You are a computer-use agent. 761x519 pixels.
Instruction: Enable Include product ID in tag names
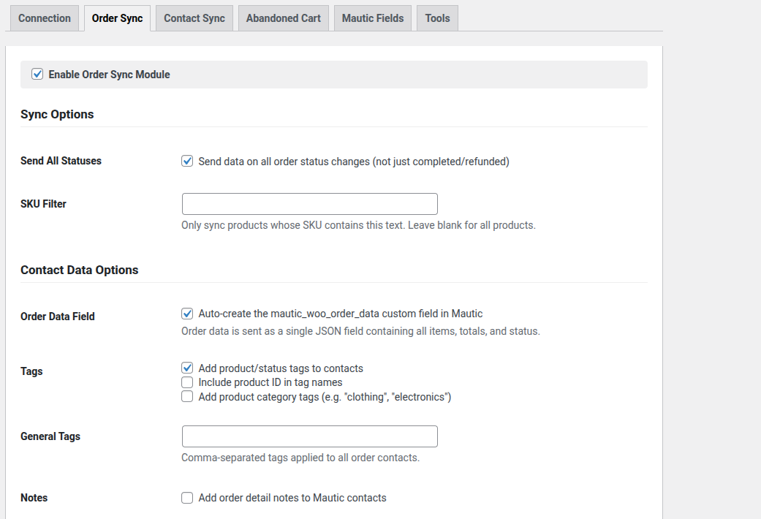[x=187, y=382]
